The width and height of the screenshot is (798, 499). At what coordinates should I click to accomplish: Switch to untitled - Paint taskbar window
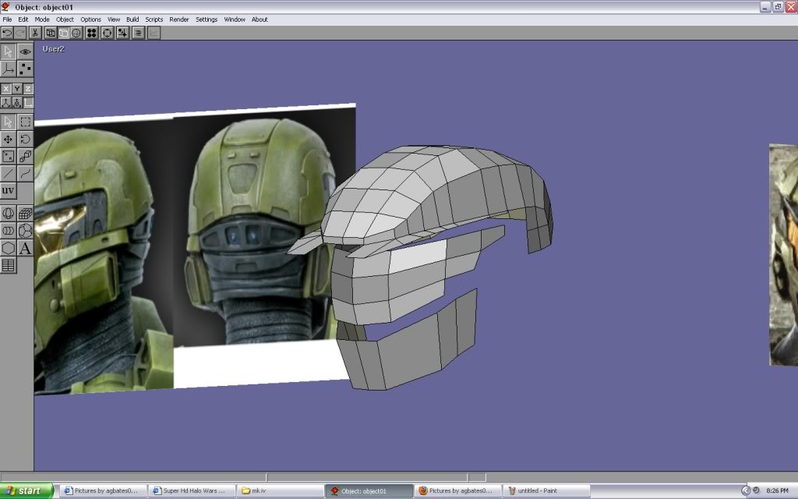click(546, 491)
